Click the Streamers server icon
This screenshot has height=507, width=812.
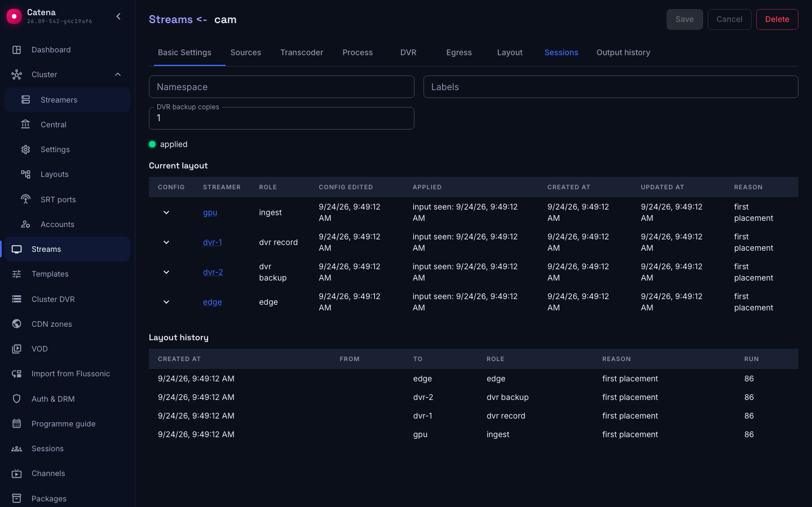pos(25,100)
